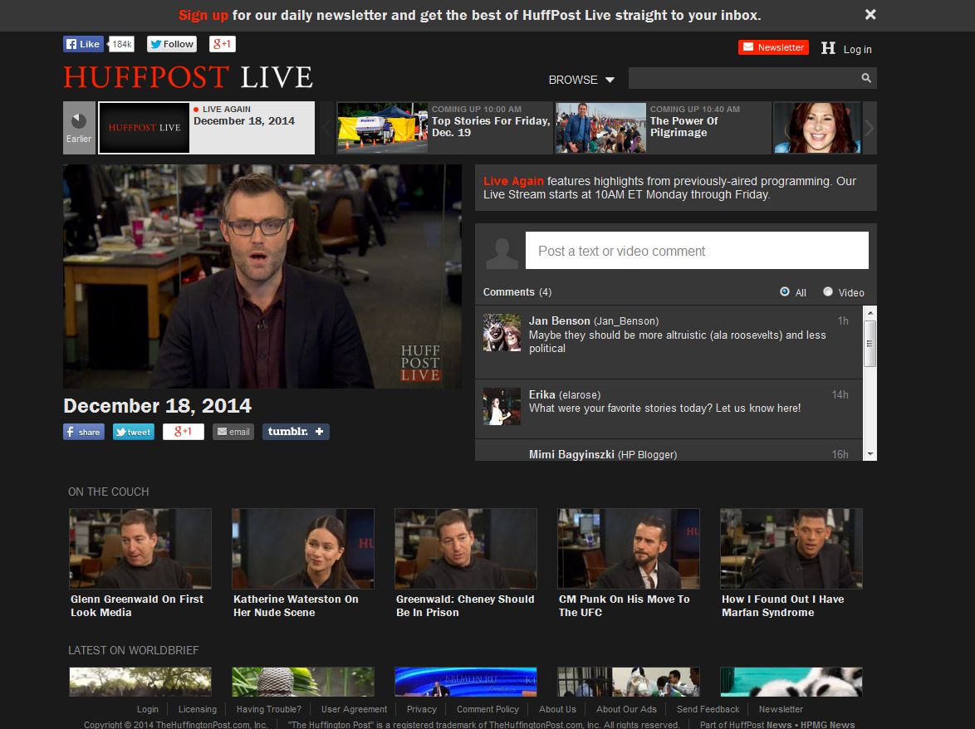Image resolution: width=975 pixels, height=729 pixels.
Task: Open Jan Benson commenter name
Action: click(559, 320)
